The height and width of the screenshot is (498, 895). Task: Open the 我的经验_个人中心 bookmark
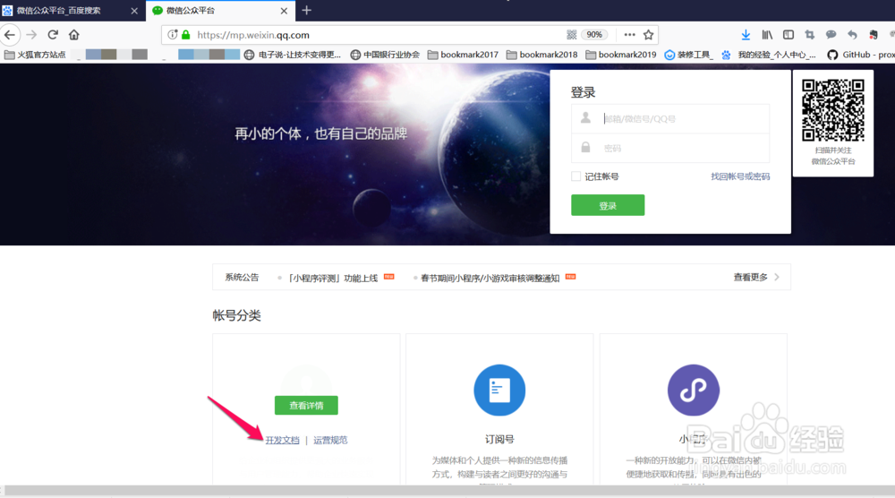[x=769, y=55]
